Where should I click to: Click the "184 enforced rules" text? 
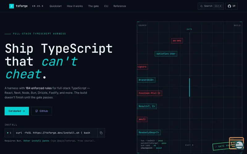click(x=39, y=88)
